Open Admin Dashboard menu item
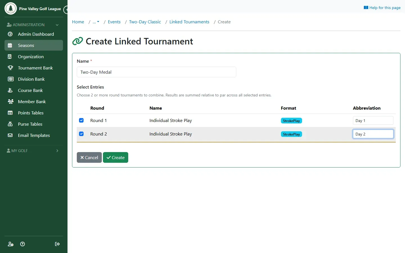This screenshot has height=253, width=405. pyautogui.click(x=34, y=34)
